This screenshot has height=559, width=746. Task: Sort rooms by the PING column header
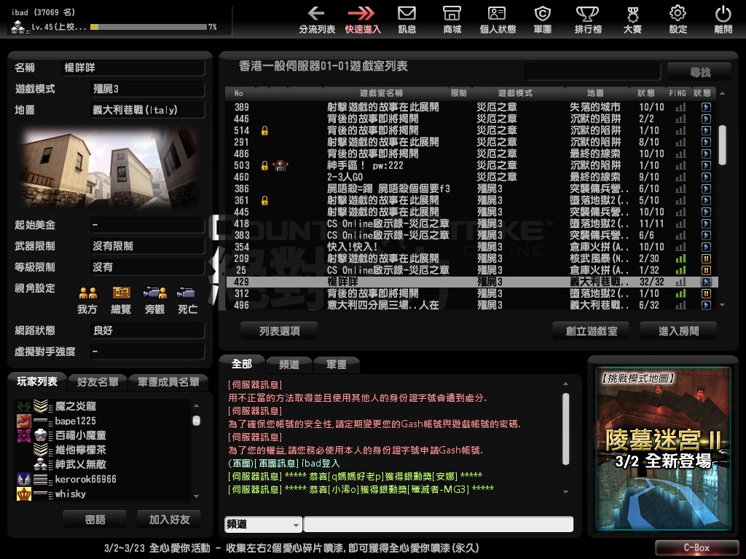coord(678,93)
